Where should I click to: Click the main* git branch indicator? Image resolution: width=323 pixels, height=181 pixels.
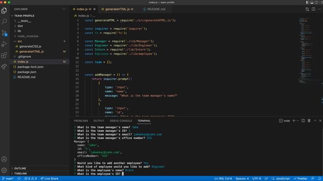(8, 178)
